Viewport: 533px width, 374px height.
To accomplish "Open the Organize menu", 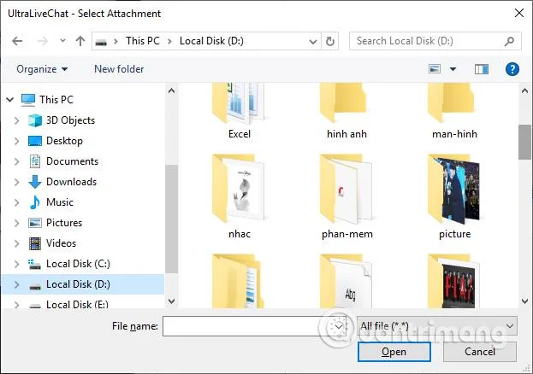I will click(42, 69).
